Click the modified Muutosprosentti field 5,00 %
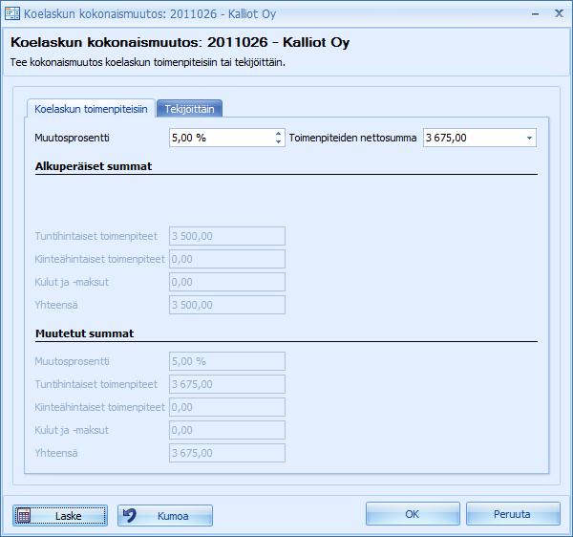 (227, 361)
